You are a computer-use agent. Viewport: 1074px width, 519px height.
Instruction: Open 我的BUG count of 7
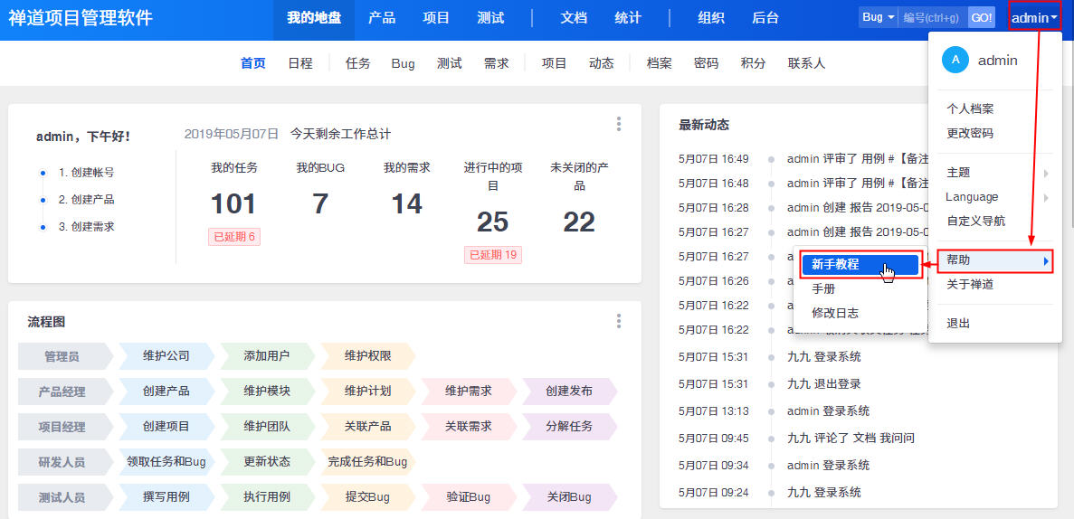click(320, 203)
